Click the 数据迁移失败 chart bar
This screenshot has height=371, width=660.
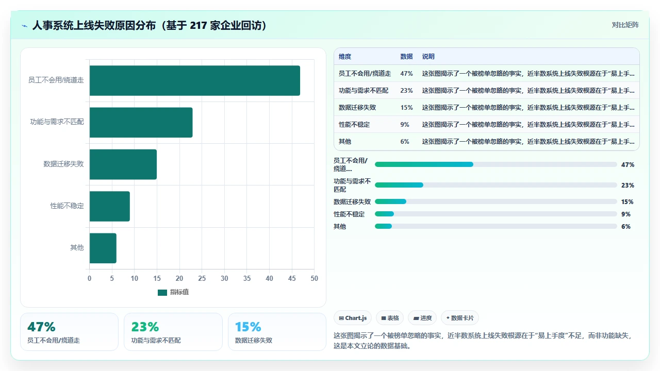(123, 164)
